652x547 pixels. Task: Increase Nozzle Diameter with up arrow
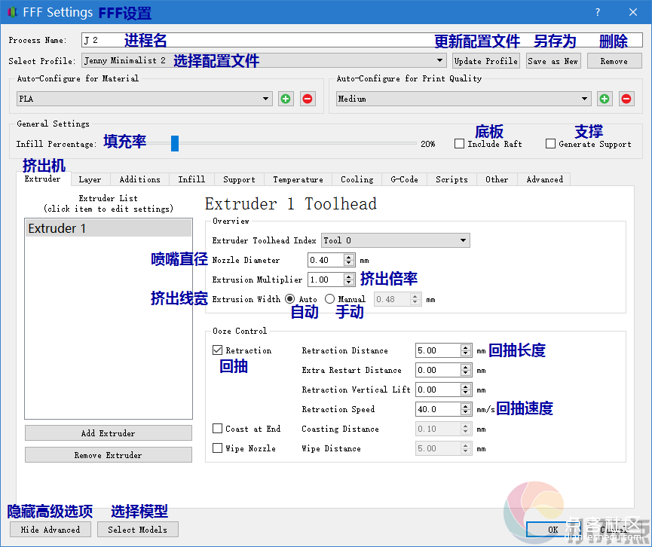348,257
